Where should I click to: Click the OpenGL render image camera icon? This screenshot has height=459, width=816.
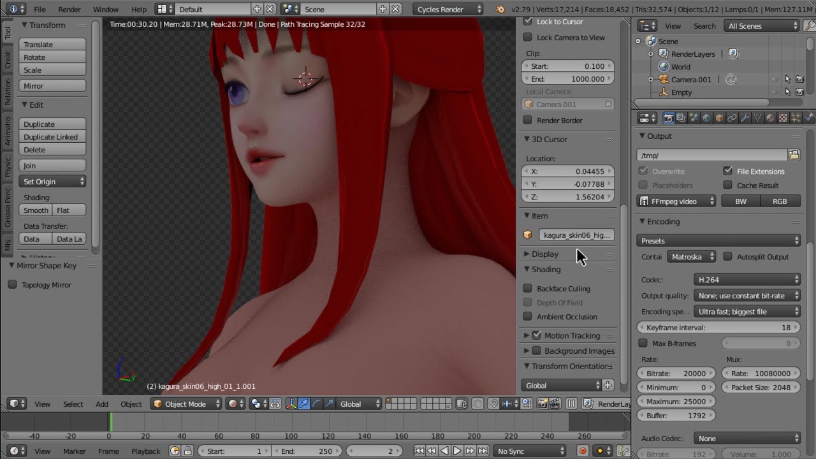click(x=543, y=404)
